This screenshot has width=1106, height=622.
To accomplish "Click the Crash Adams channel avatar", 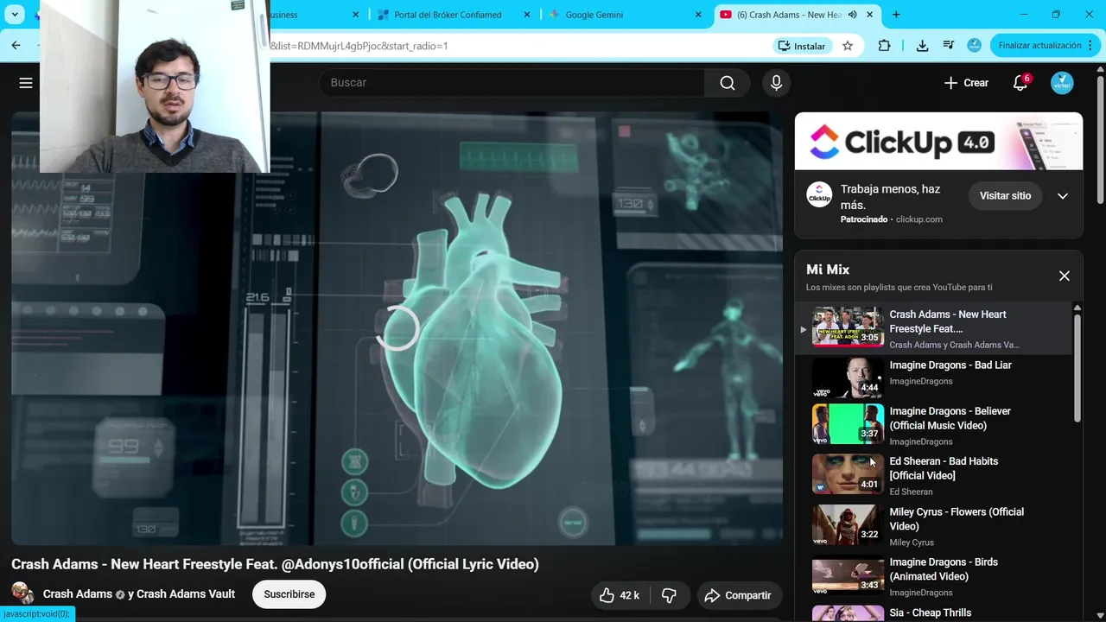I will click(23, 594).
